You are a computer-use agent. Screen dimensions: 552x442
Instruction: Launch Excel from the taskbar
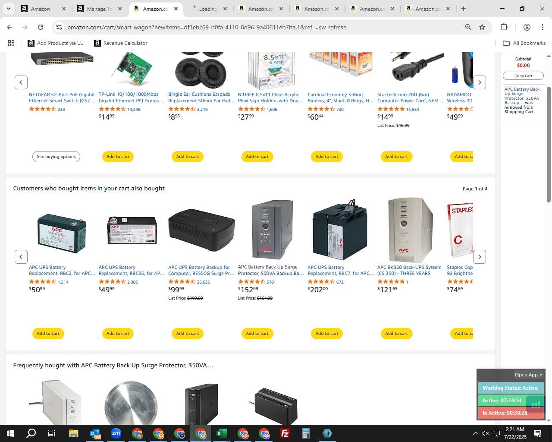pos(222,433)
